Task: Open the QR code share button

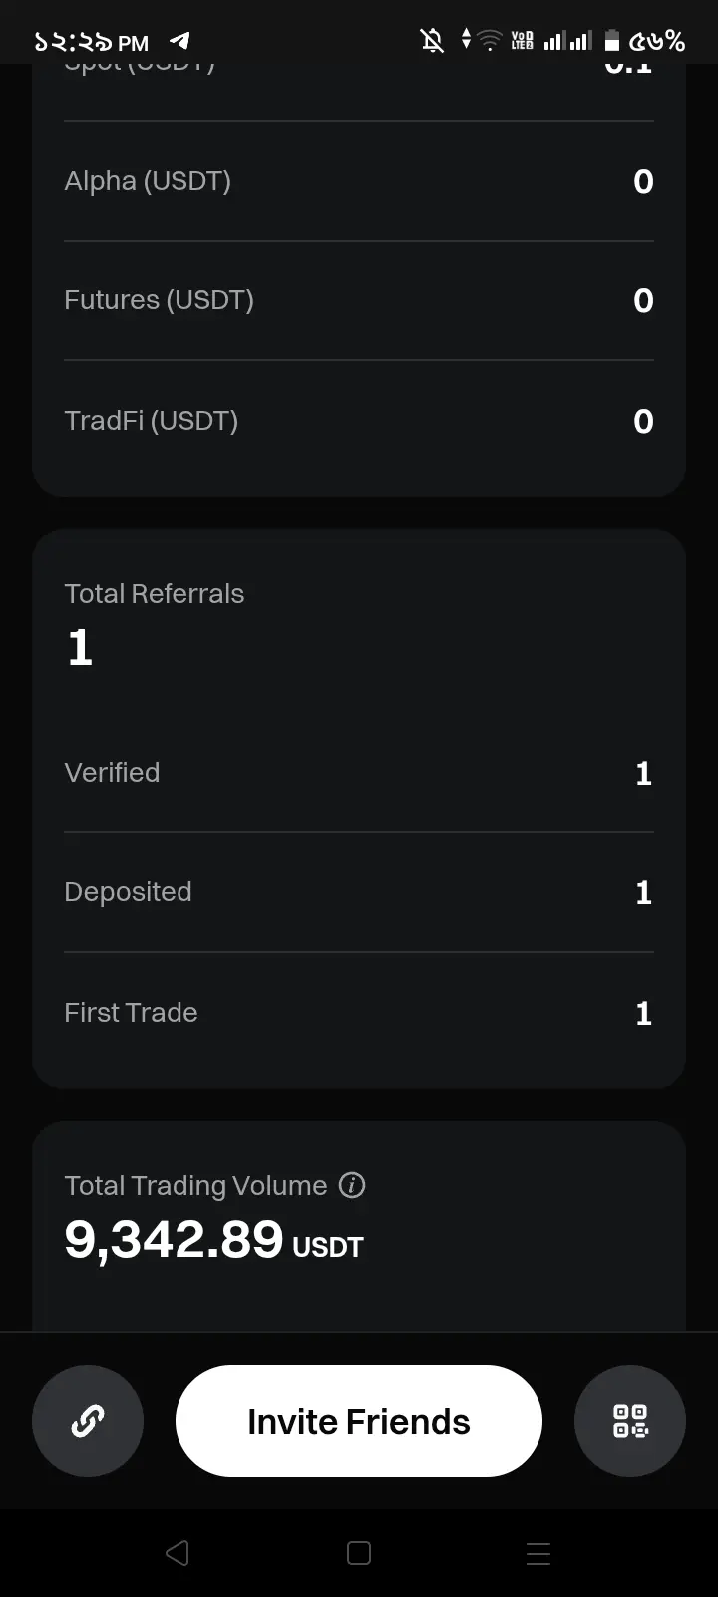Action: [x=630, y=1421]
